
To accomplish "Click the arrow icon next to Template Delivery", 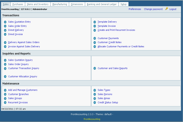I will [95, 22].
